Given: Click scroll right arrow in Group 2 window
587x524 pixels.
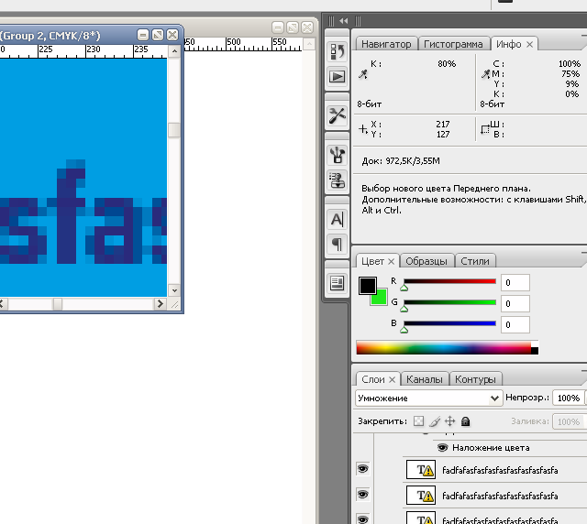Looking at the screenshot, I should pyautogui.click(x=161, y=304).
